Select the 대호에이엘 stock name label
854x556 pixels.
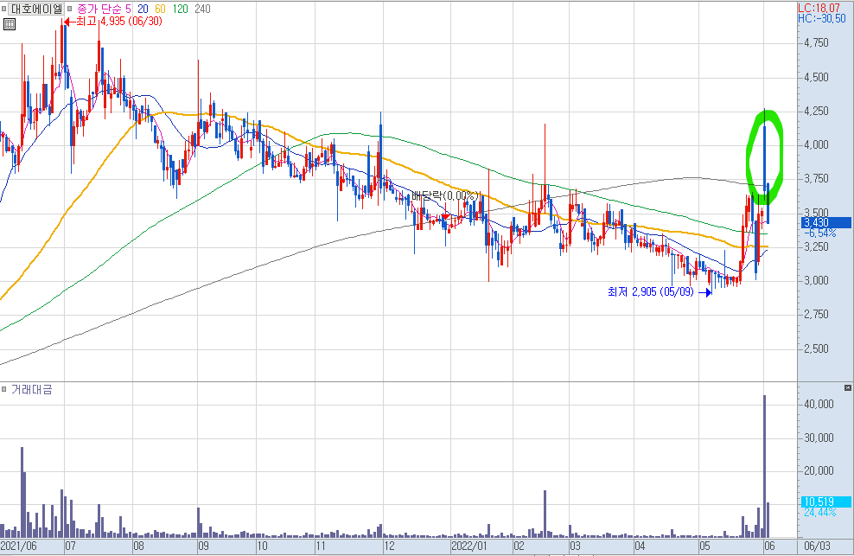[36, 9]
